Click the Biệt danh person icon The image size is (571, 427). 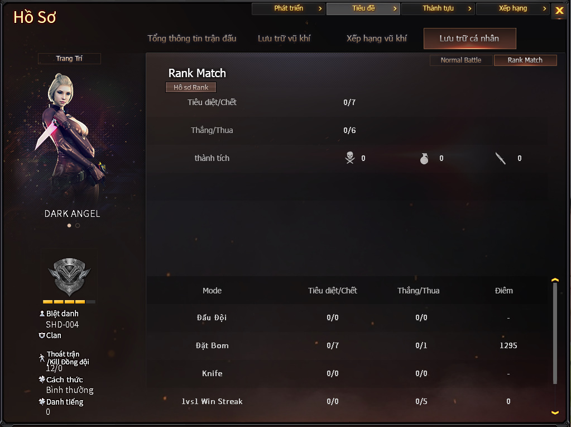click(x=42, y=313)
